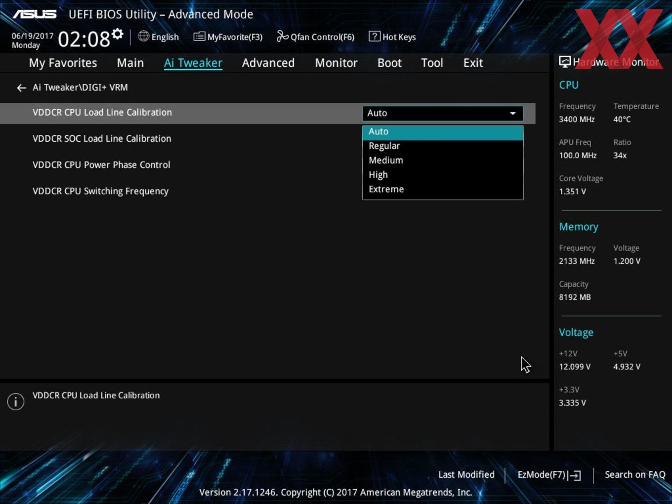Image resolution: width=672 pixels, height=504 pixels.
Task: Select VDDCR CPU Load Line Calibration row
Action: click(268, 113)
